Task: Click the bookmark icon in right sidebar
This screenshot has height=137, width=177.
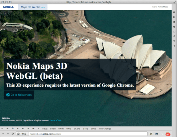Action: coord(174,17)
